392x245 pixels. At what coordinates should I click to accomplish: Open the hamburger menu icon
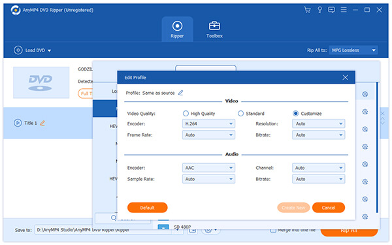point(344,10)
